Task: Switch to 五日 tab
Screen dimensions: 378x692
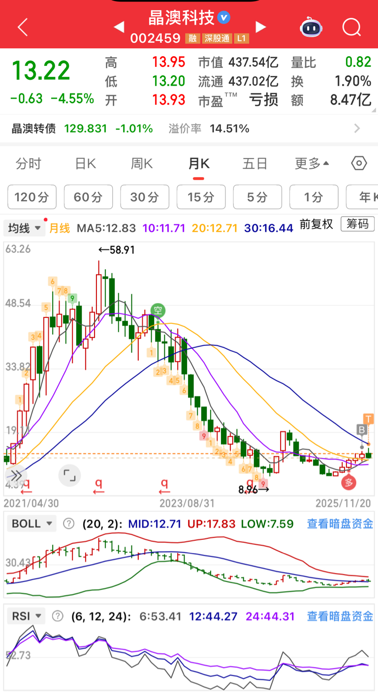Action: [255, 163]
